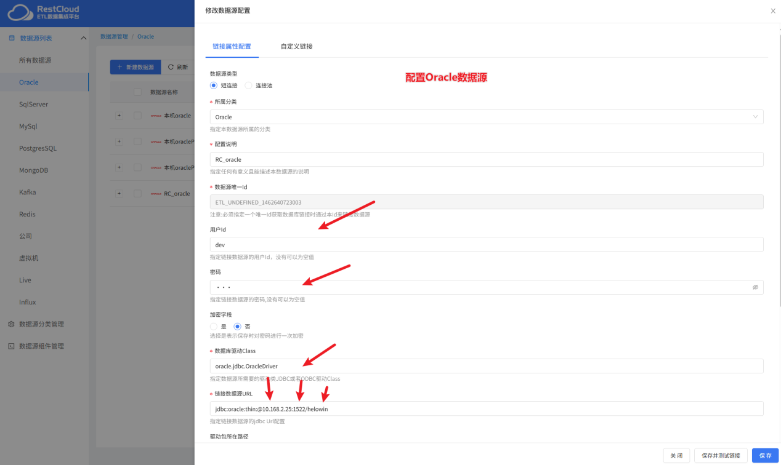Click the 本机oracle name in table
Screen dimensions: 781x465
tap(177, 116)
